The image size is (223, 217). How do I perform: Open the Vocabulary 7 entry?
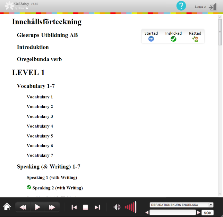click(40, 155)
